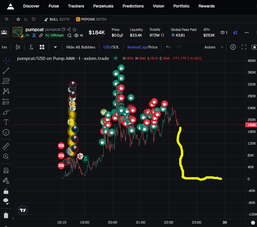The image size is (257, 227).
Task: Open the Rewards page
Action: point(206,6)
